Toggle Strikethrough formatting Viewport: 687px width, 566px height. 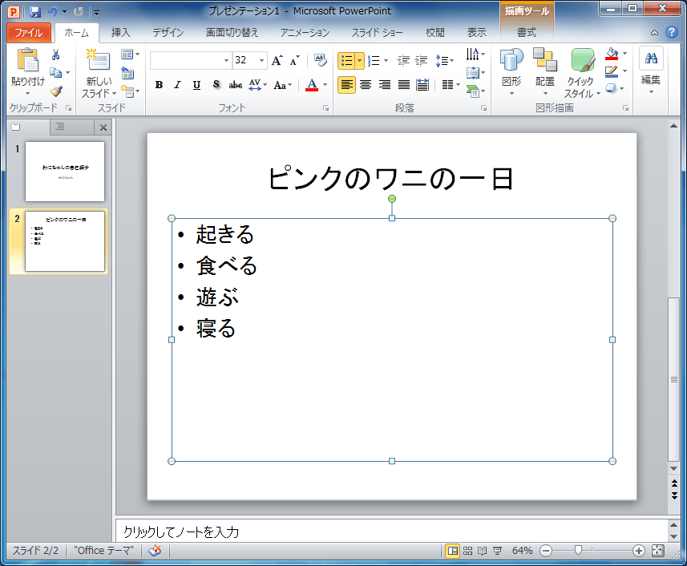[x=236, y=85]
